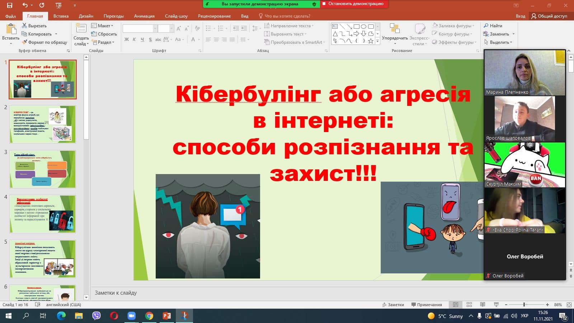Justify the paragraph text
Image resolution: width=574 pixels, height=323 pixels.
point(232,39)
